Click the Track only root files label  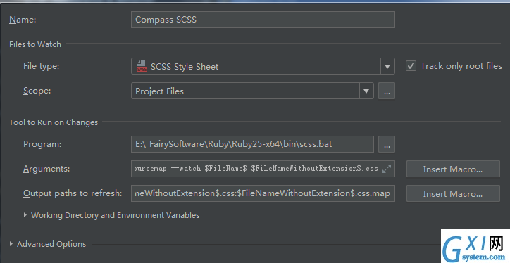(x=461, y=66)
